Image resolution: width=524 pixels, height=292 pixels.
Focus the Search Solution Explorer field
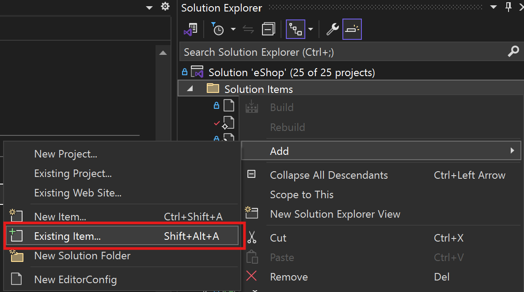pyautogui.click(x=344, y=52)
